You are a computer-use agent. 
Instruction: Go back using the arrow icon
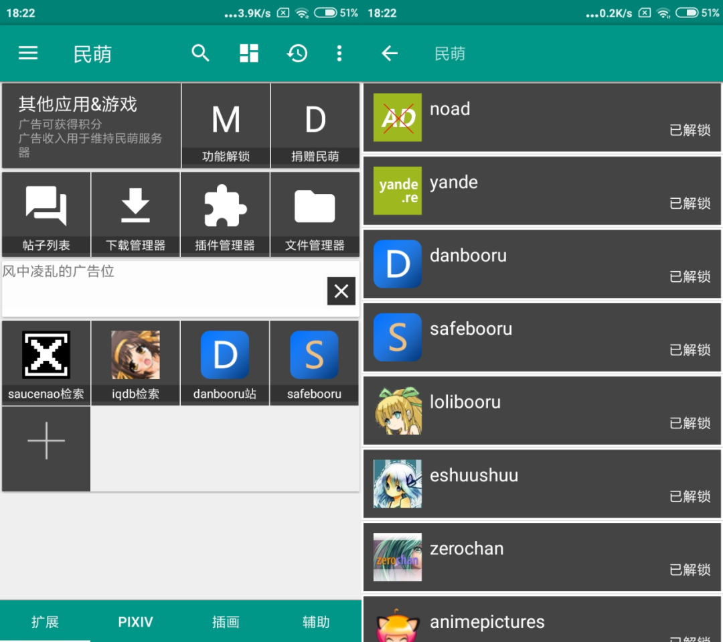[x=390, y=54]
